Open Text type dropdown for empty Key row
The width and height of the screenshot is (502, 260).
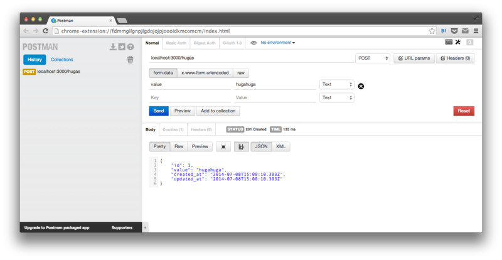pos(337,97)
